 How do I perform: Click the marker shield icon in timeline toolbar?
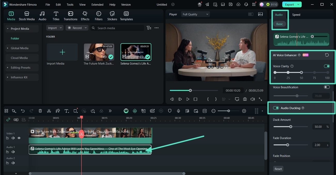click(x=170, y=111)
